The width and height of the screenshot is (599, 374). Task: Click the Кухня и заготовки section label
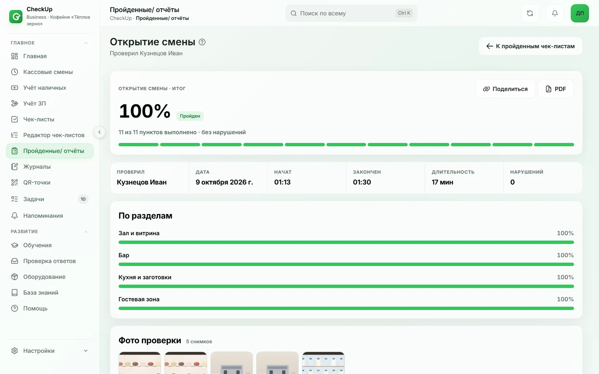pyautogui.click(x=145, y=277)
